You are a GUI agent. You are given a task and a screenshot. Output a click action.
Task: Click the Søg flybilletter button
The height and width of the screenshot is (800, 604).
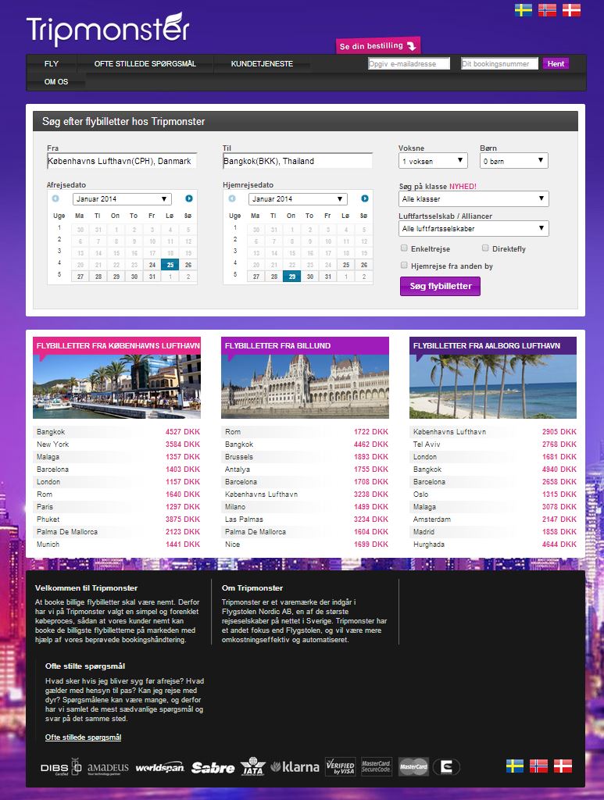(440, 286)
